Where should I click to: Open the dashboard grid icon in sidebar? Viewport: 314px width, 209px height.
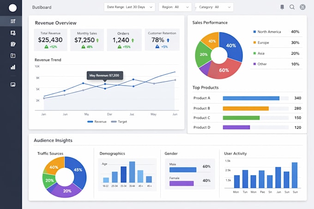pos(13,21)
